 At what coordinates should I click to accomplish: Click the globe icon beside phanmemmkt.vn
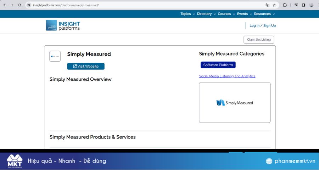pyautogui.click(x=269, y=161)
